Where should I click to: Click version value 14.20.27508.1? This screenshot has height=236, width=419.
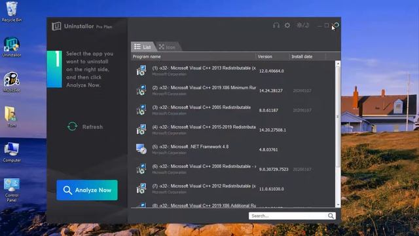click(x=272, y=130)
